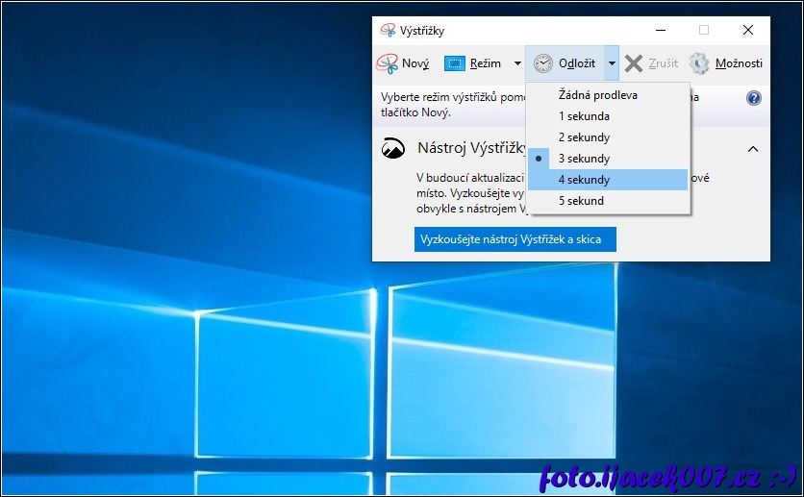Toggle the Odložit dropdown arrow
The width and height of the screenshot is (804, 497).
pyautogui.click(x=612, y=63)
